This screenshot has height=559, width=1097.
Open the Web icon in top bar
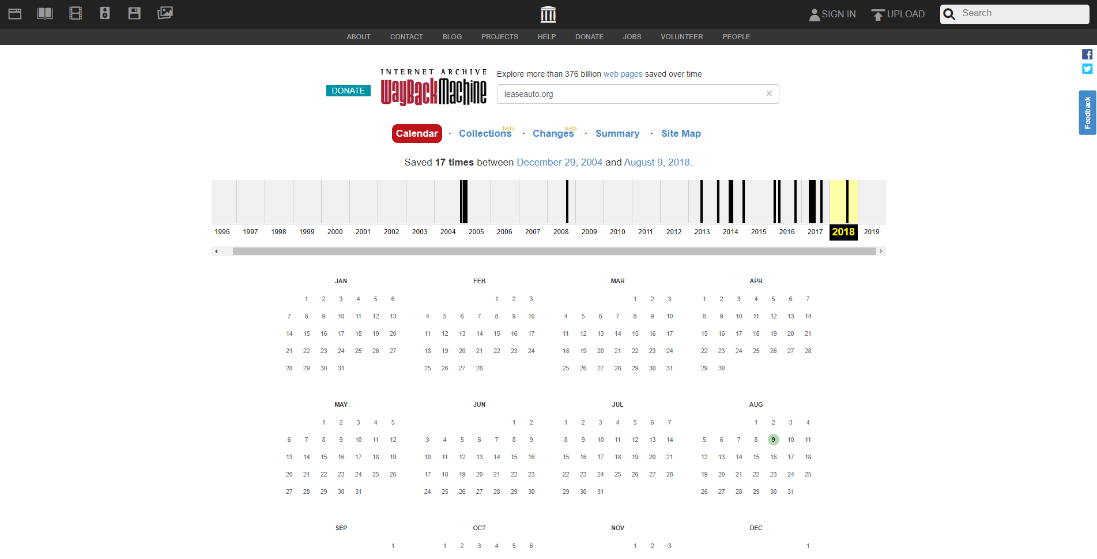(x=15, y=14)
